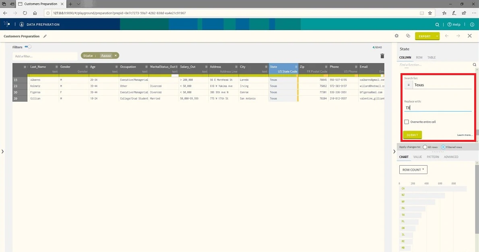Collapse the right functions panel chevron
This screenshot has width=479, height=252.
point(394,152)
